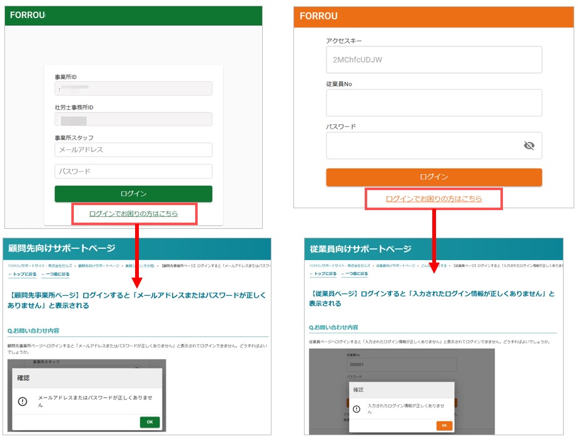Click Q.お問い合わせ内容 heading on 従業員向け page
Screen dimensions: 578x439
[x=333, y=327]
